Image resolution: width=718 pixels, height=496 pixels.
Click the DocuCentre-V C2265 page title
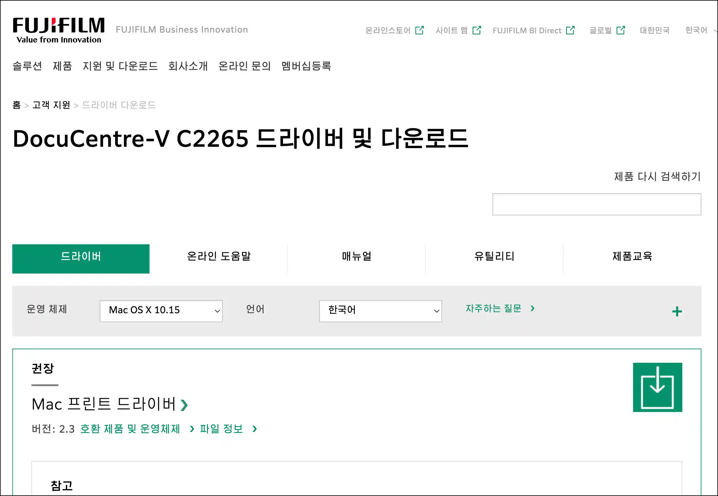tap(240, 138)
